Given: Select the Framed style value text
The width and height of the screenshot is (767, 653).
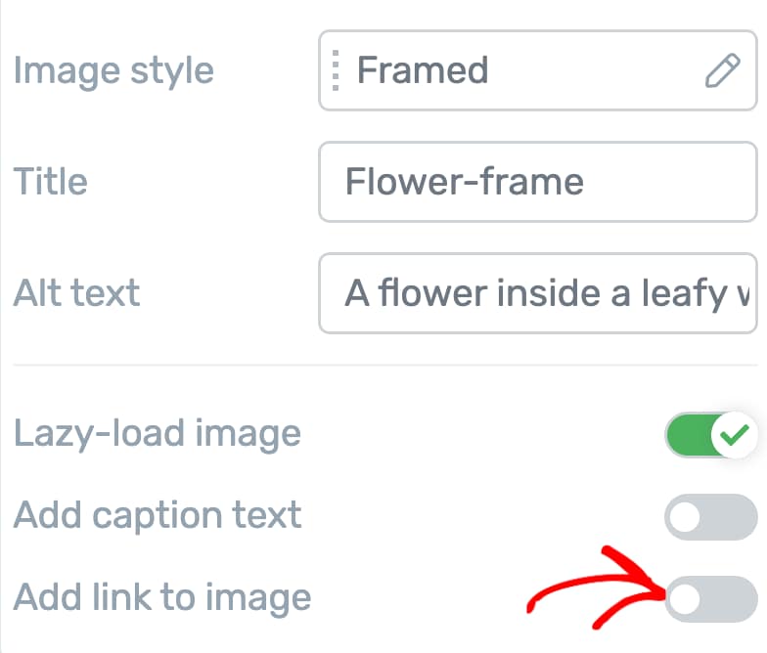Looking at the screenshot, I should pyautogui.click(x=422, y=70).
